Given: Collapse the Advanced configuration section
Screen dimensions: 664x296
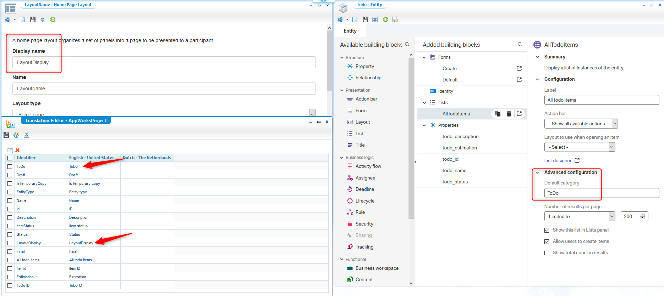Looking at the screenshot, I should [537, 172].
